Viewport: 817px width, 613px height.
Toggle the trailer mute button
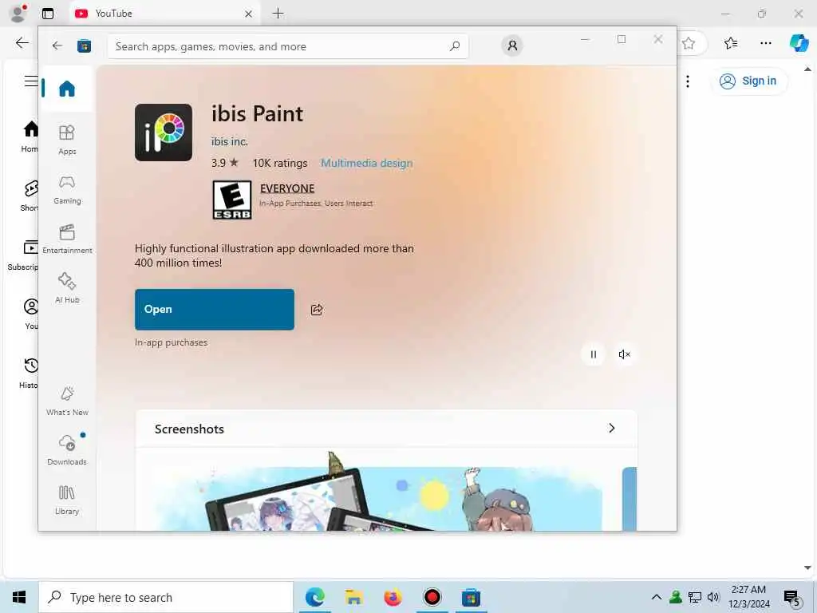point(624,354)
